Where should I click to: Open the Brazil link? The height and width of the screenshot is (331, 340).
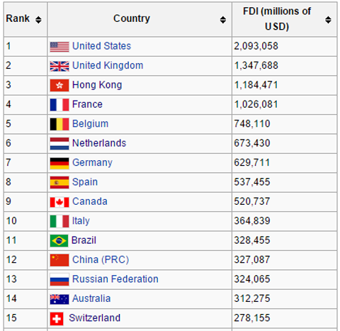point(84,240)
